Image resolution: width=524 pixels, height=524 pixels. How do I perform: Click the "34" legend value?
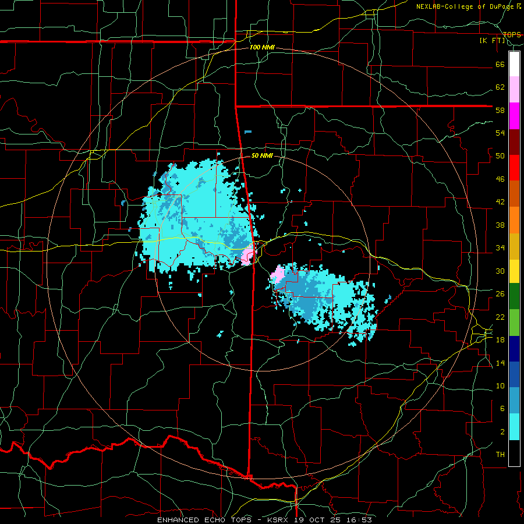pyautogui.click(x=500, y=248)
